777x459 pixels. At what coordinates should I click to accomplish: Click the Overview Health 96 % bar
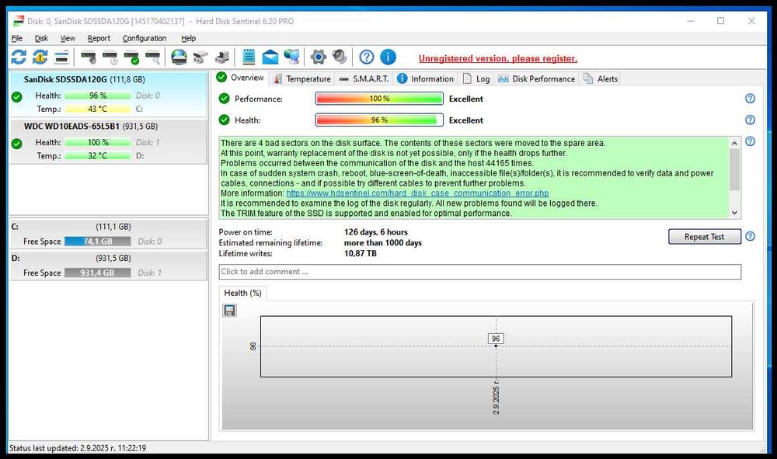379,120
